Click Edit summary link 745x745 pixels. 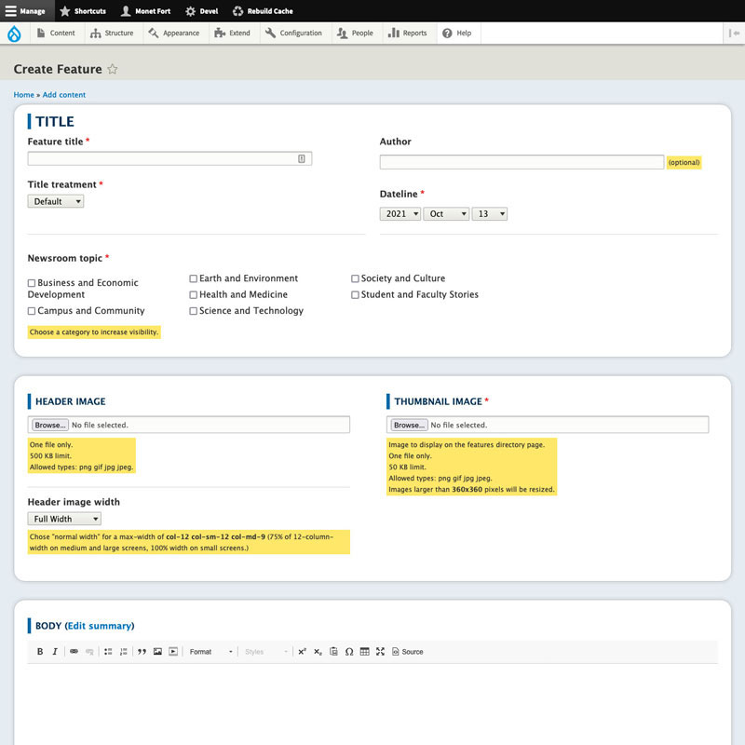[x=100, y=626]
